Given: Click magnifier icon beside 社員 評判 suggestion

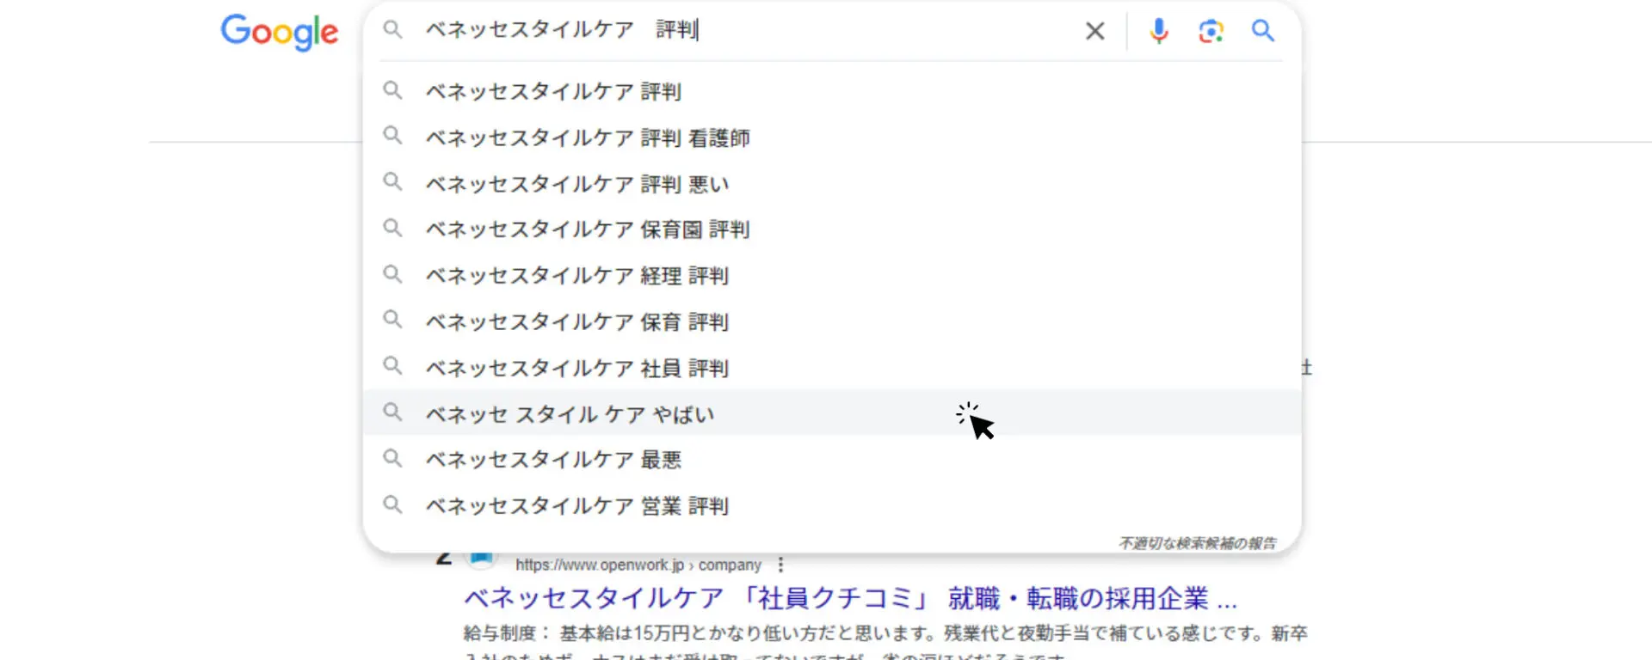Looking at the screenshot, I should [x=392, y=366].
